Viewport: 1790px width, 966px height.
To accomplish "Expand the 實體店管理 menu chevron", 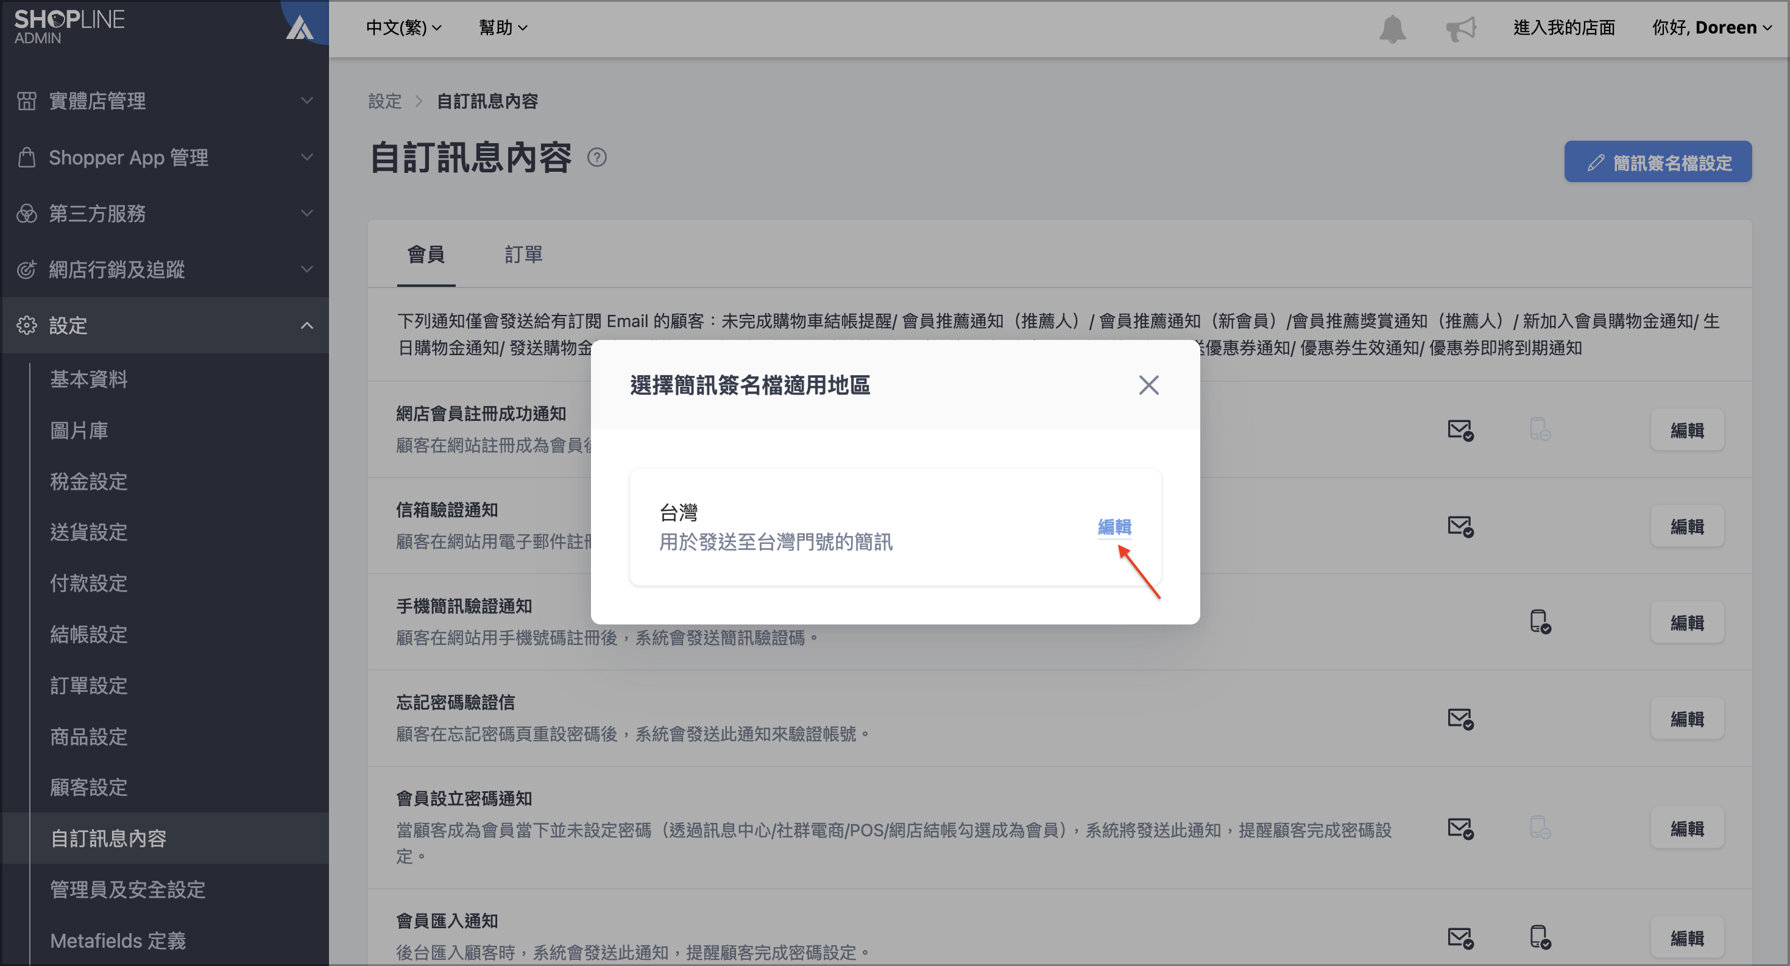I will pyautogui.click(x=306, y=100).
